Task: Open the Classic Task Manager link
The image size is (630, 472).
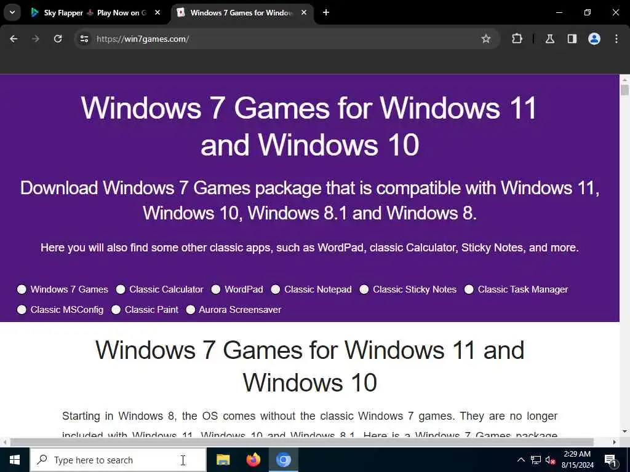Action: (x=523, y=289)
